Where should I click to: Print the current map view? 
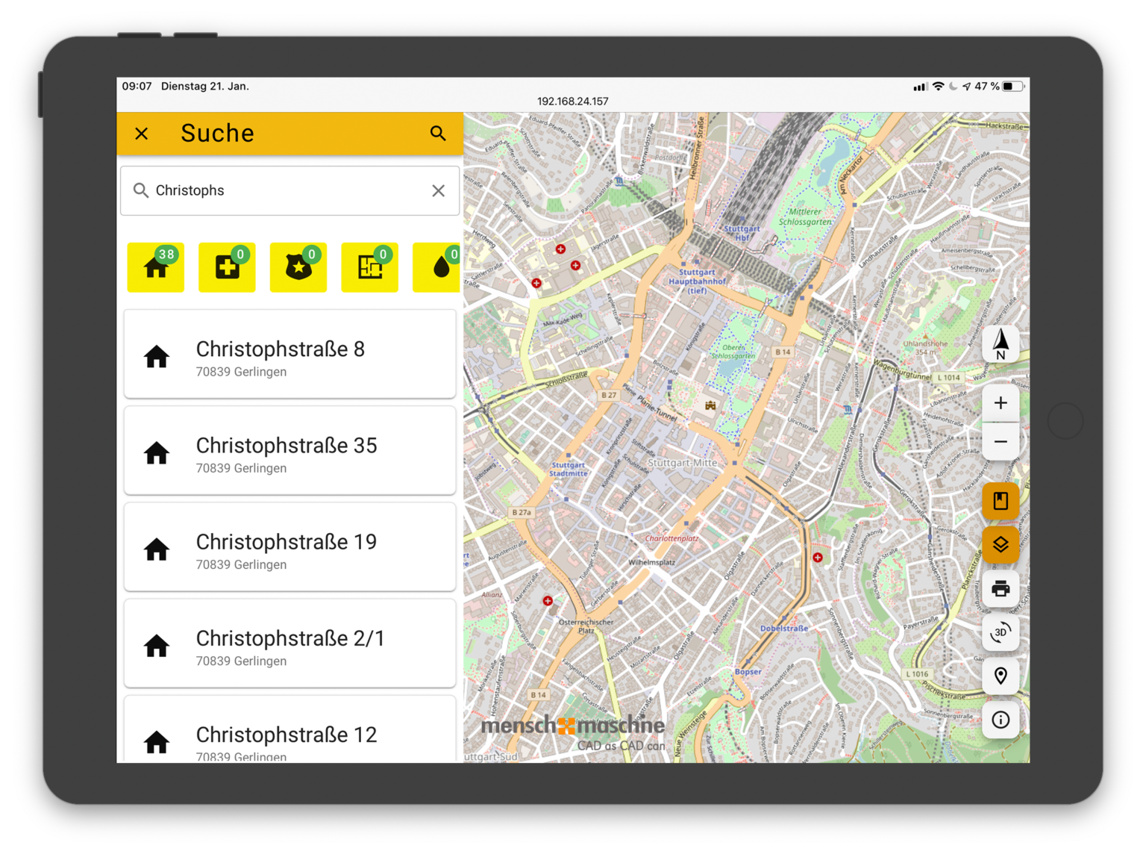(x=1001, y=589)
